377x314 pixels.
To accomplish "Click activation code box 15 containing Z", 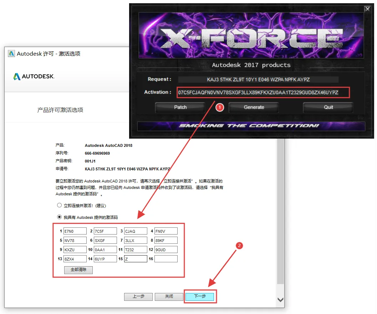I will 136,259.
